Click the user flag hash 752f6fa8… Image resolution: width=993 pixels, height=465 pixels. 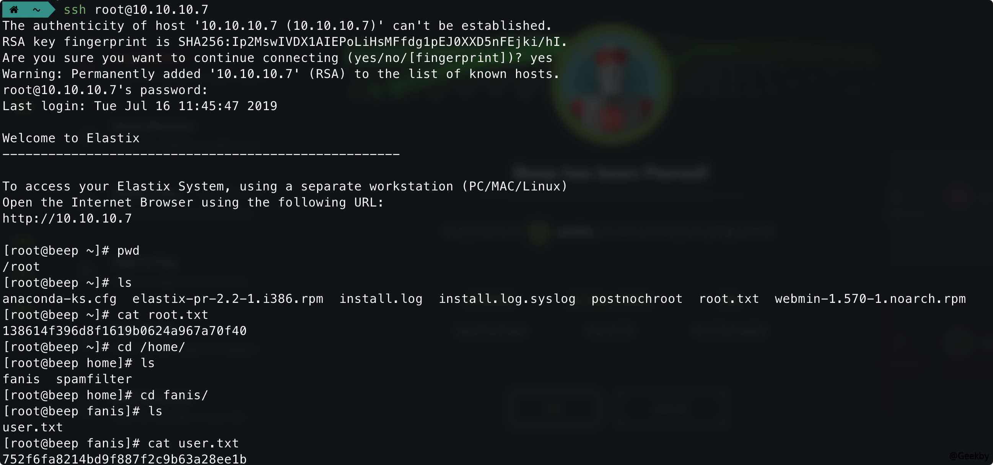125,459
